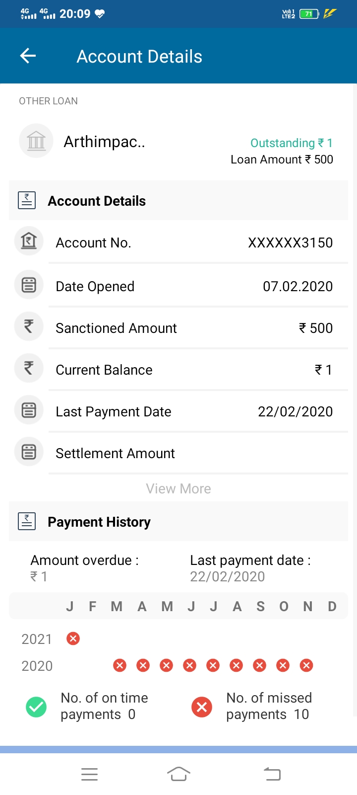
Task: Open Android recent apps menu button
Action: pos(89,774)
